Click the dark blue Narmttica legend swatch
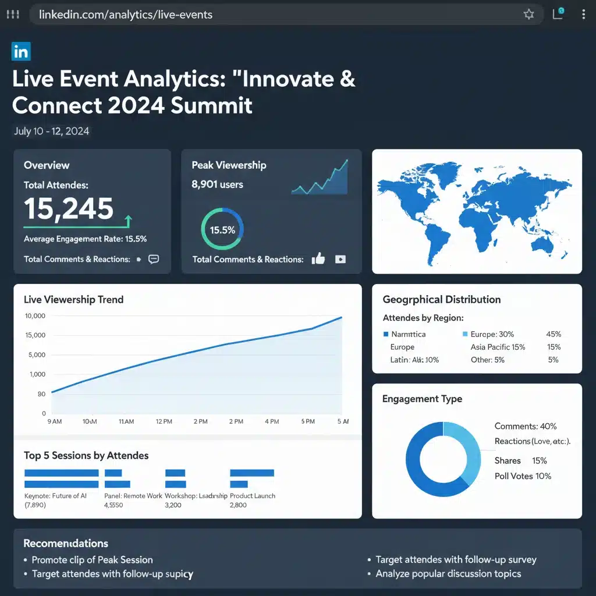 pyautogui.click(x=386, y=334)
